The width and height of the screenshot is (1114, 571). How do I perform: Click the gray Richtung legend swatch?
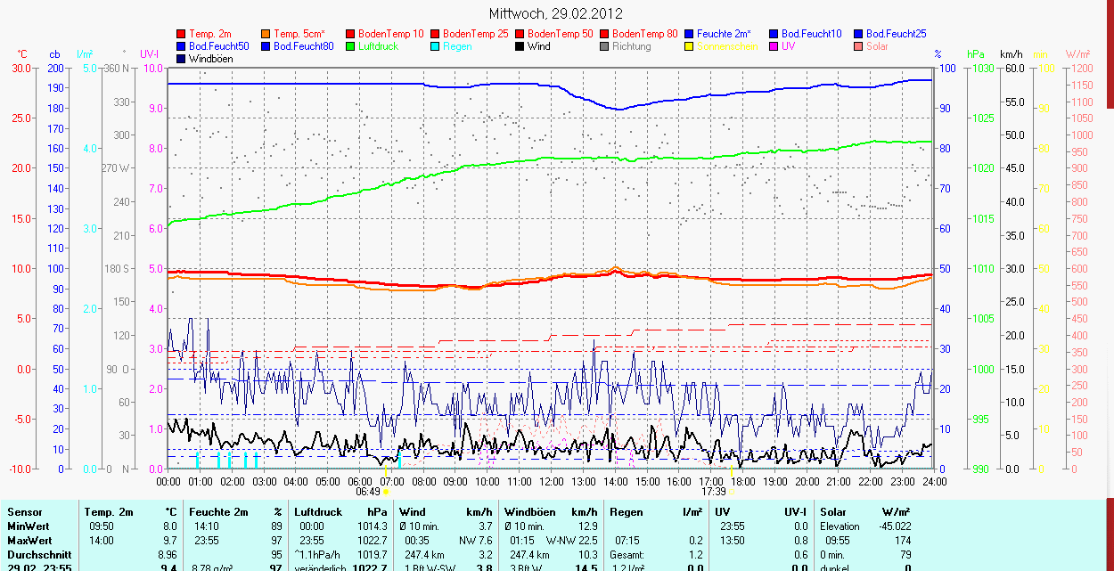coord(605,46)
